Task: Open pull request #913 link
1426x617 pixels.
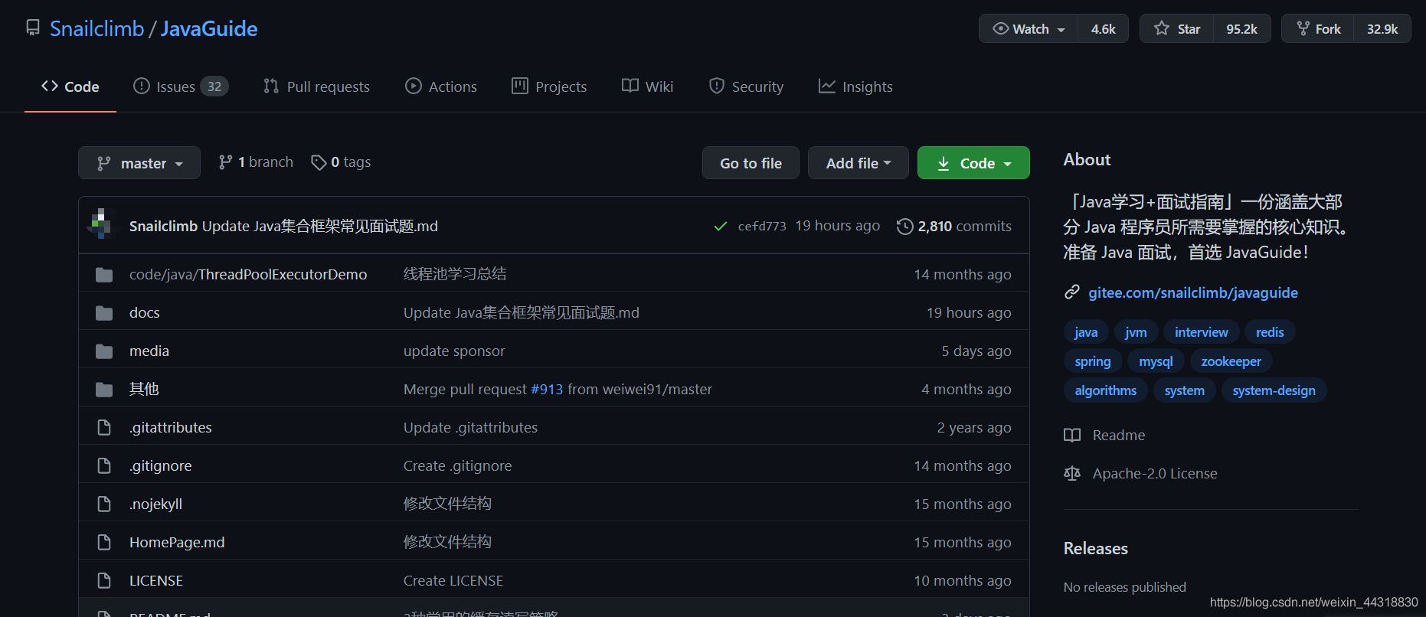Action: tap(547, 389)
